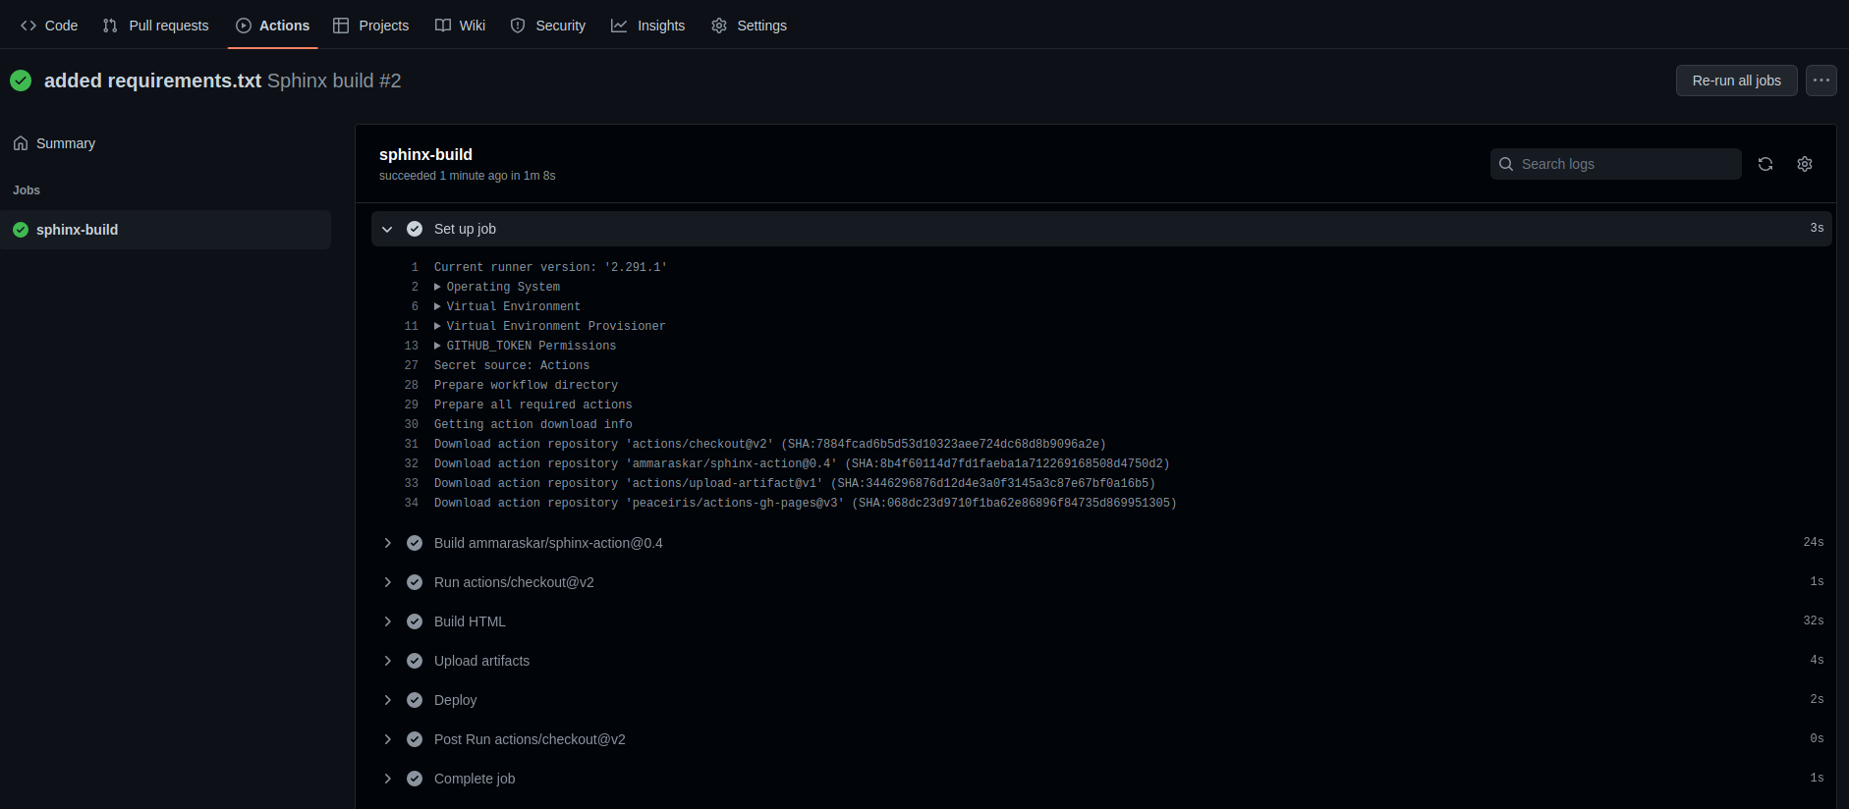Click the Pull requests branch icon
The width and height of the screenshot is (1849, 809).
[x=110, y=26]
